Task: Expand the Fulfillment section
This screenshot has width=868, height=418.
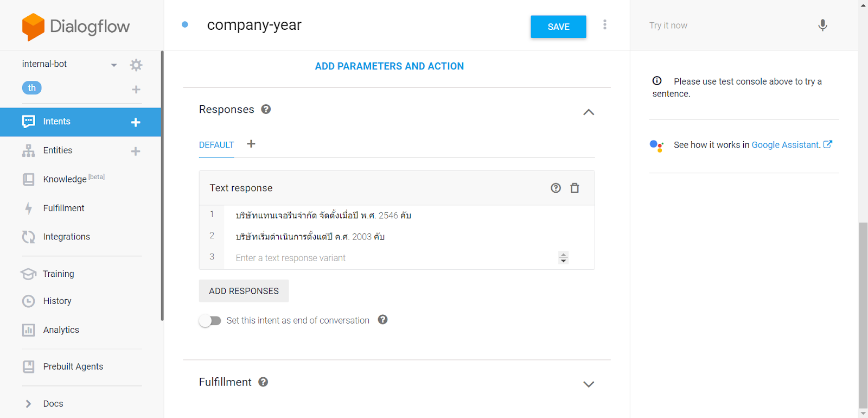Action: coord(589,384)
